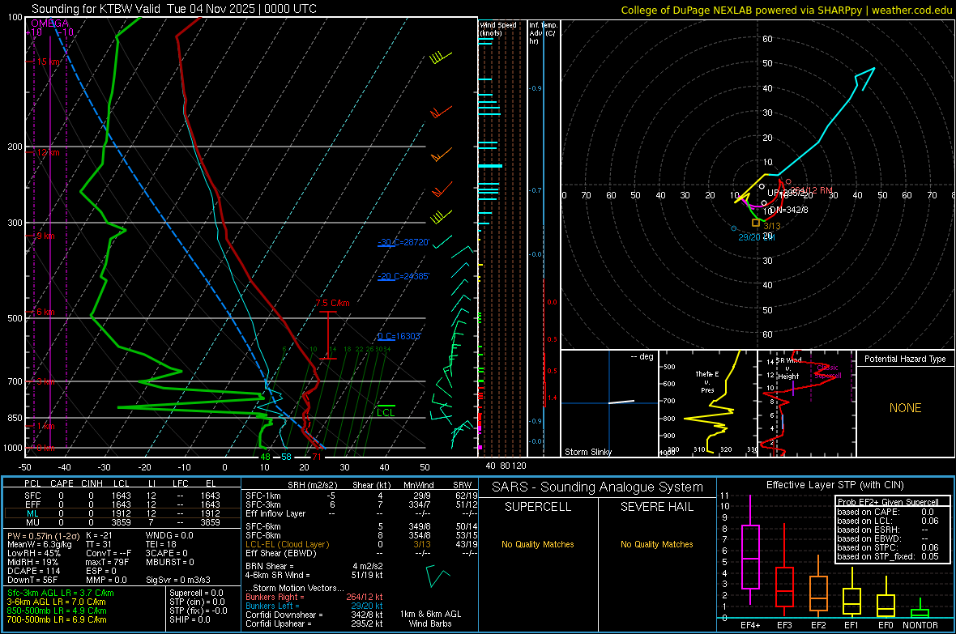
Task: Click the 700-500mb LR = 6.9 C/km line
Action: 57,619
